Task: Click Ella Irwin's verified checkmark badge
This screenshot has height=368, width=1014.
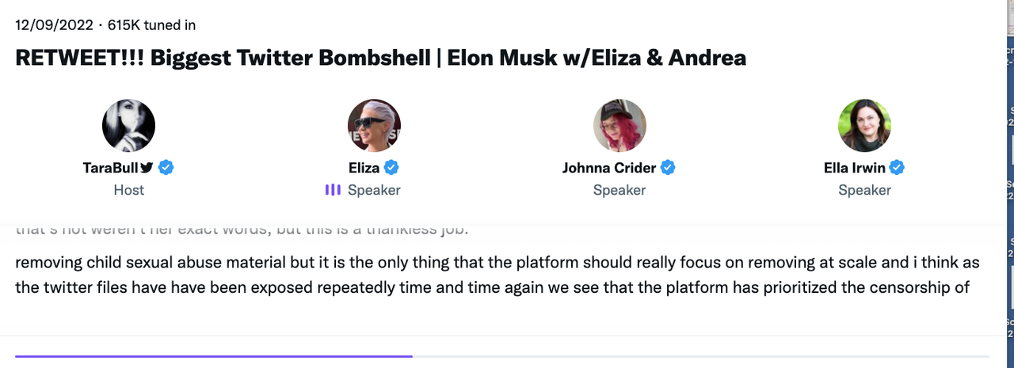Action: click(x=898, y=168)
